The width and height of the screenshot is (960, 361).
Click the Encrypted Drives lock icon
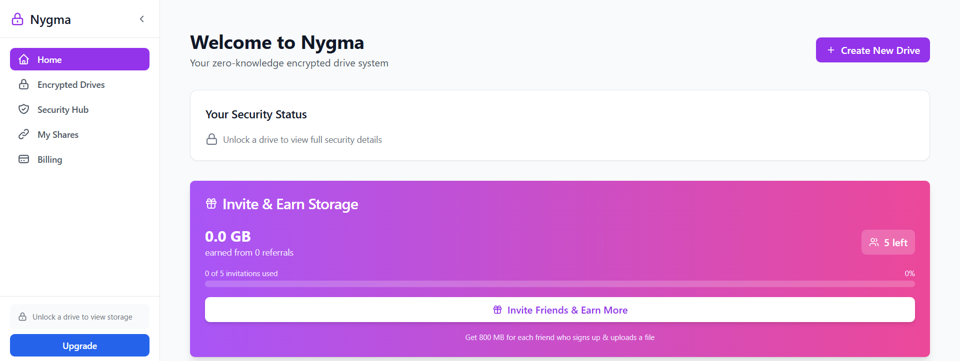tap(23, 84)
